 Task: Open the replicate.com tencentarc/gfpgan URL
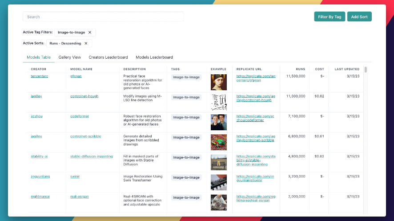pyautogui.click(x=256, y=78)
